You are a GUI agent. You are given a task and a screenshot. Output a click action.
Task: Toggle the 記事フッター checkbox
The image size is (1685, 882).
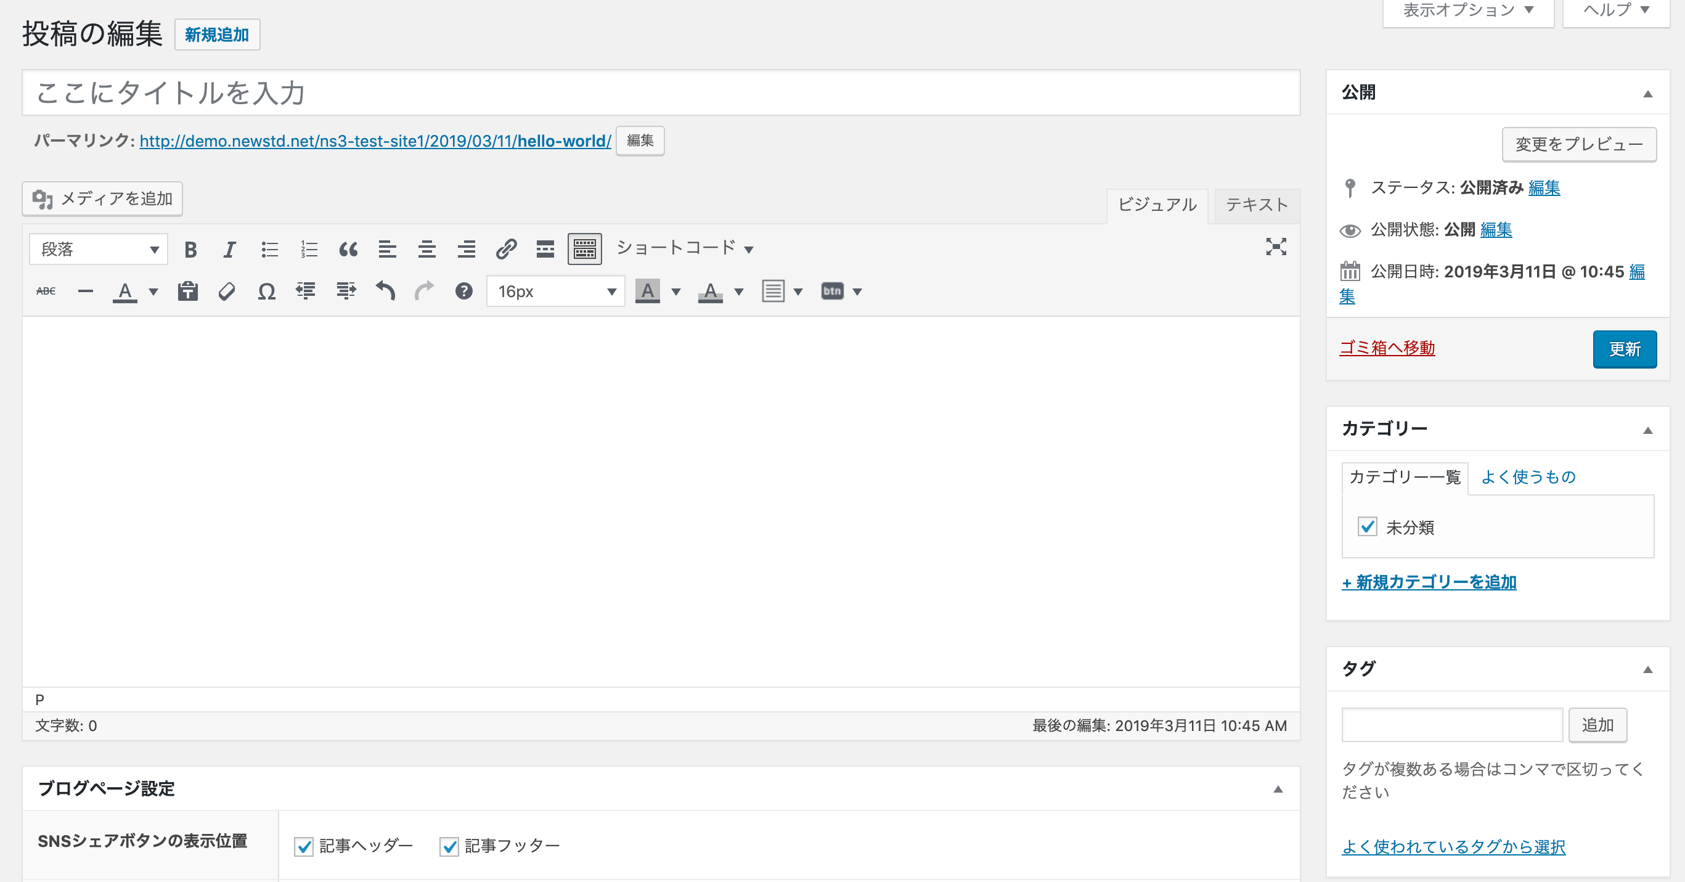click(x=449, y=846)
